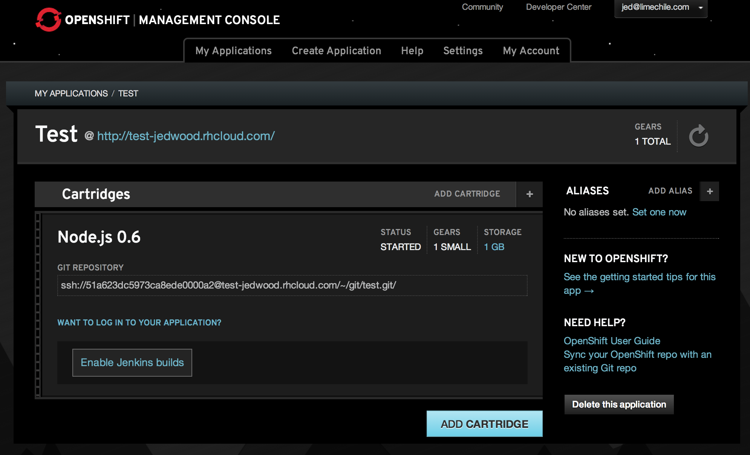Click the blue Add Cartridge button

pos(484,423)
